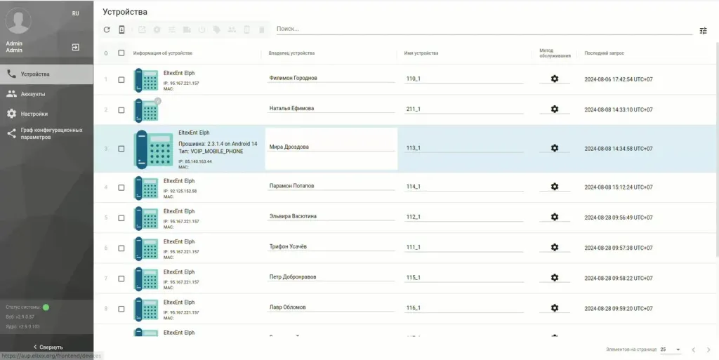Image resolution: width=719 pixels, height=360 pixels.
Task: Open service method gear for device 110_1
Action: point(554,79)
